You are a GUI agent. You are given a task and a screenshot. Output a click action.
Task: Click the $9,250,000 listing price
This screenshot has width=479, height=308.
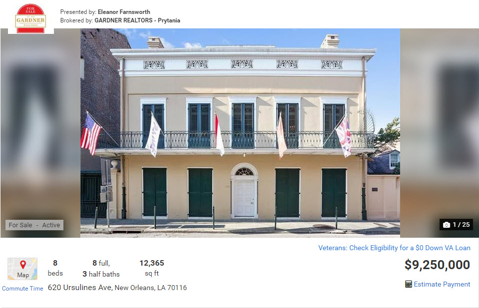437,265
